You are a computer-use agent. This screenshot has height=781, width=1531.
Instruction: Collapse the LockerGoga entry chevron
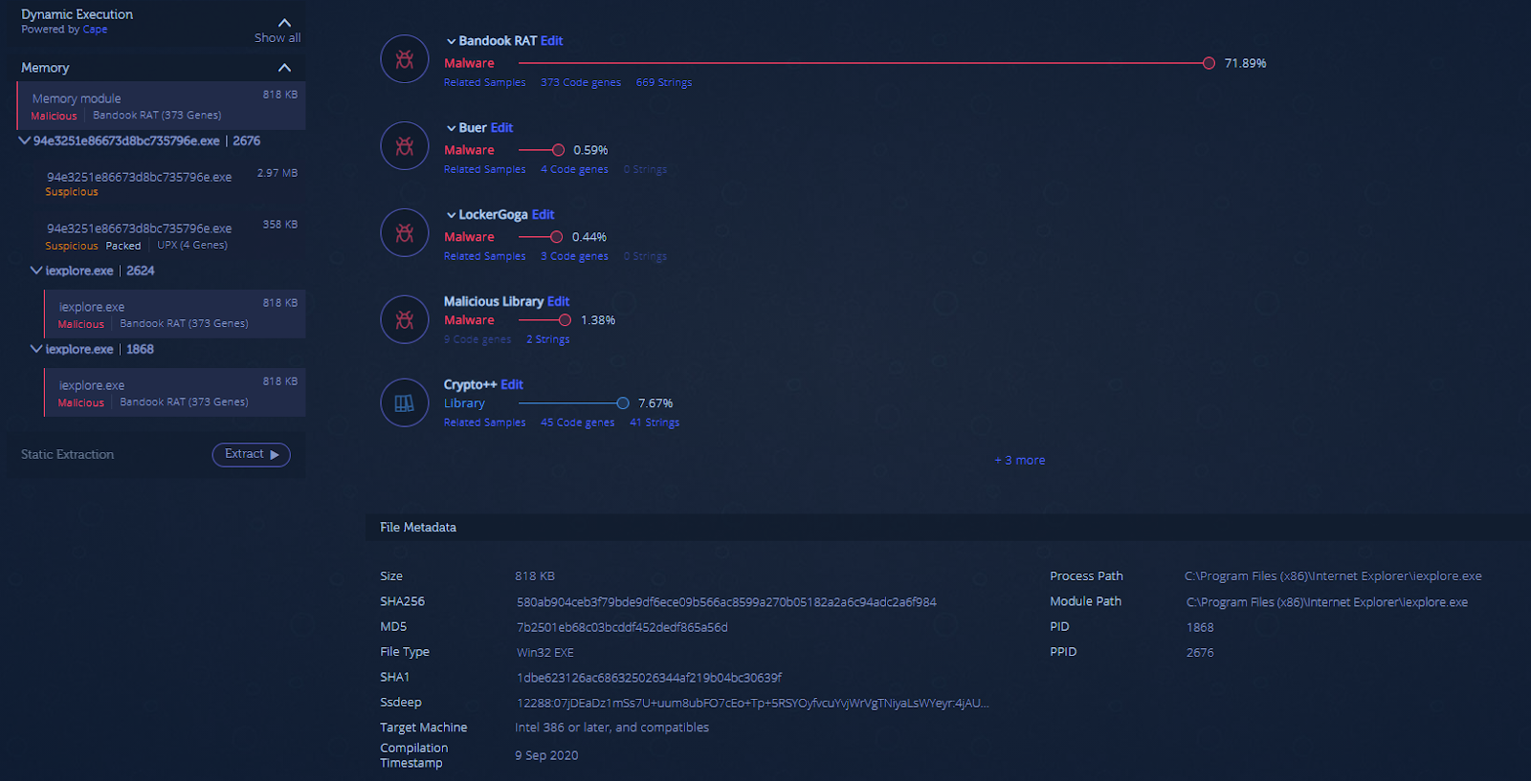tap(451, 215)
